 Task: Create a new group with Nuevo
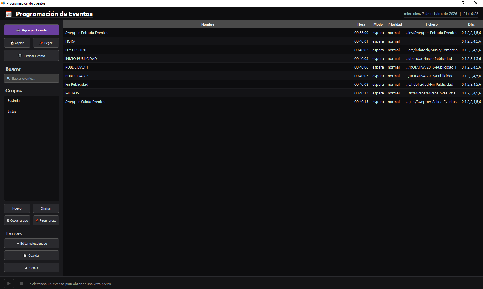(17, 208)
